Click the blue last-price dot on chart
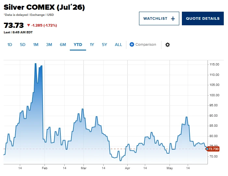 pos(207,149)
